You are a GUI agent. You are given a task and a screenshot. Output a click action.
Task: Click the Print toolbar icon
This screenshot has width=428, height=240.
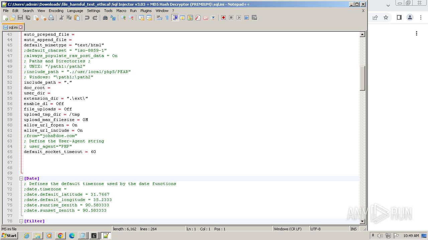pos(51,18)
